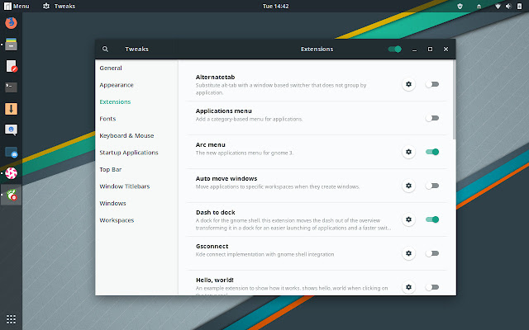This screenshot has width=529, height=330.
Task: Minimize the Tweaks window
Action: point(414,49)
